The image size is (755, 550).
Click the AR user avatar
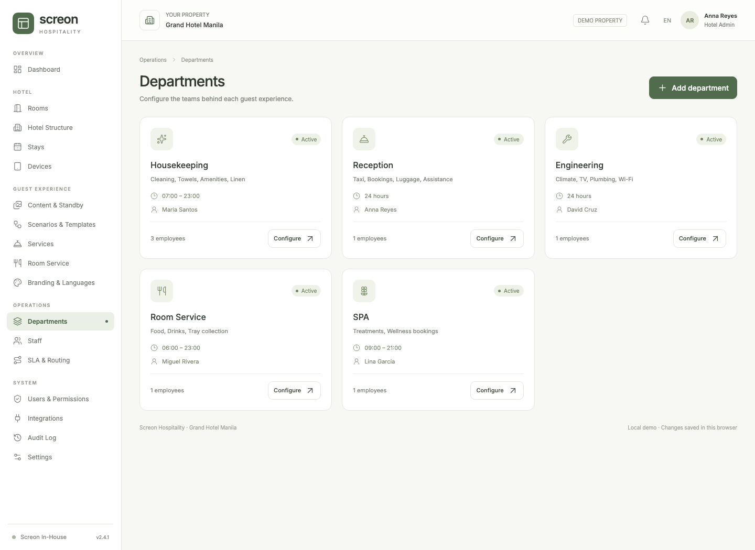click(689, 20)
